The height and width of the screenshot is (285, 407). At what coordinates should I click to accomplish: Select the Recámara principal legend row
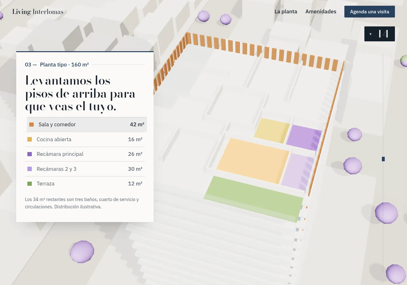click(x=85, y=154)
